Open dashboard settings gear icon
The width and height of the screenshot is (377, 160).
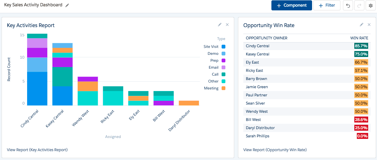click(x=371, y=6)
